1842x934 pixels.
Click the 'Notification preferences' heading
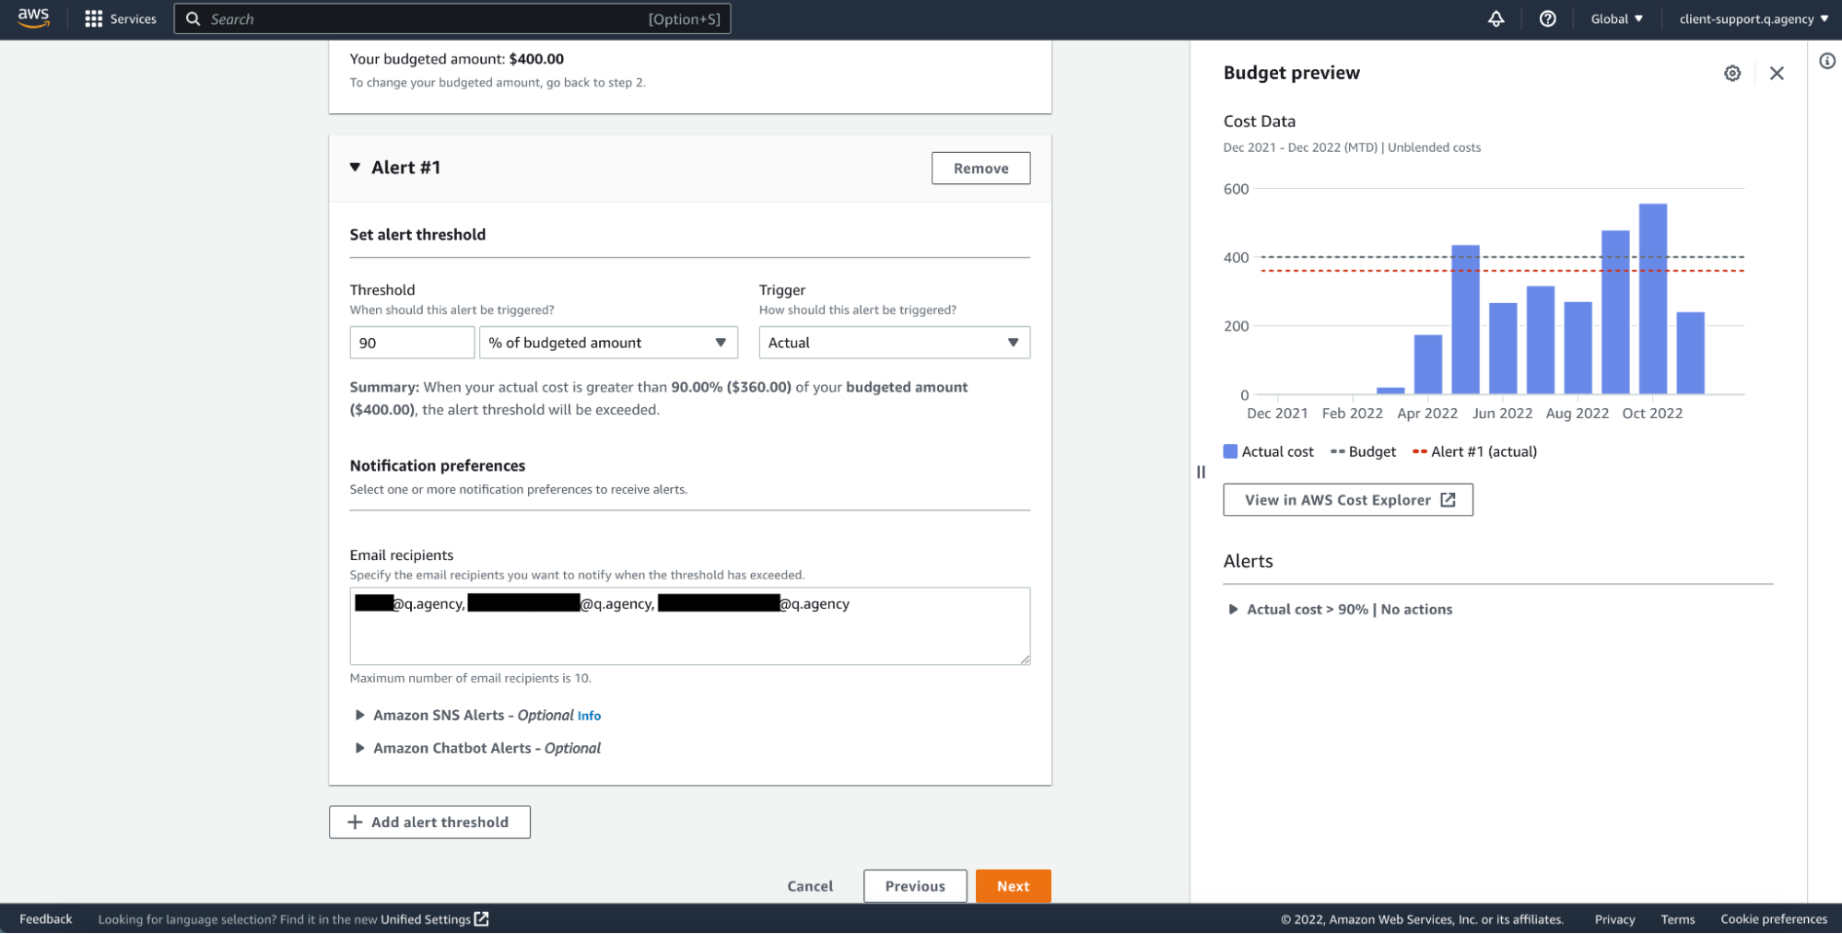[438, 466]
